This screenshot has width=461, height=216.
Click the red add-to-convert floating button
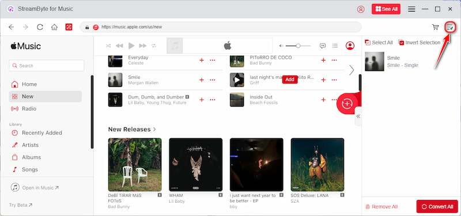pyautogui.click(x=347, y=104)
